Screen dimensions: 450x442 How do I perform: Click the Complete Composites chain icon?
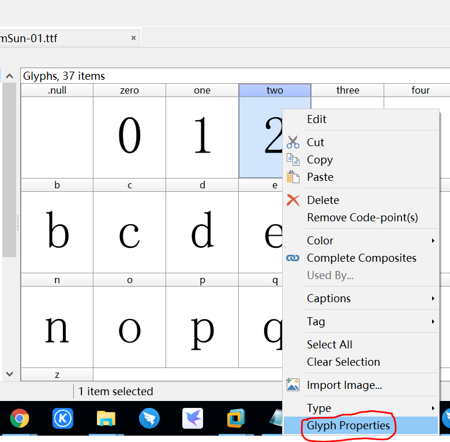coord(292,258)
